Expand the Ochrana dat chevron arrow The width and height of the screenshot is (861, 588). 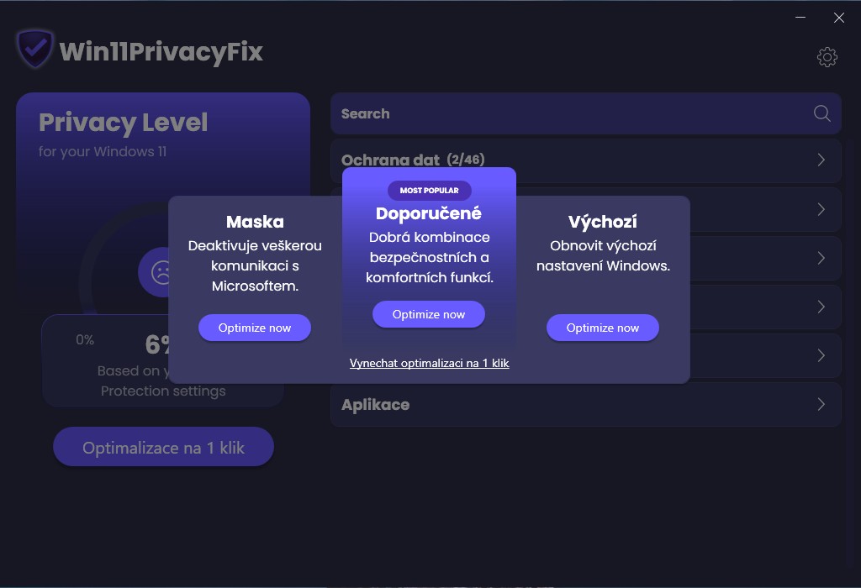821,160
